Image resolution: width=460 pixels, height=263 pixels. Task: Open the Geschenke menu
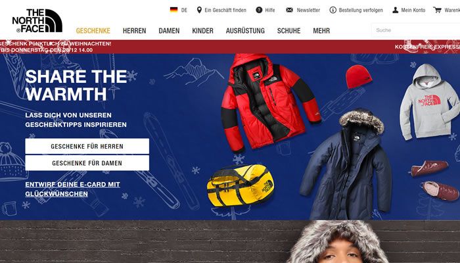pyautogui.click(x=93, y=30)
